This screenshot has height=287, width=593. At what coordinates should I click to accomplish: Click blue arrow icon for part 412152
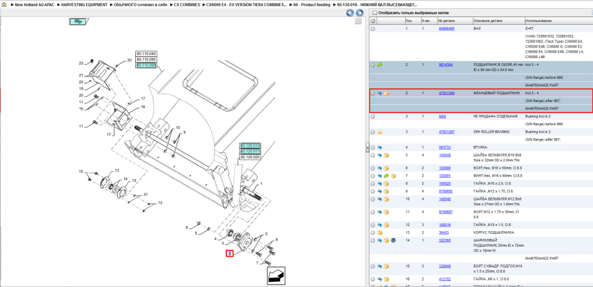click(380, 279)
